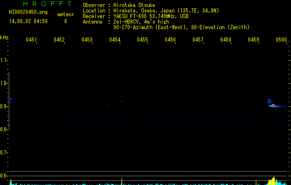The width and height of the screenshot is (291, 185).
Task: Click the yellow spike below 0454
Action: (122, 181)
